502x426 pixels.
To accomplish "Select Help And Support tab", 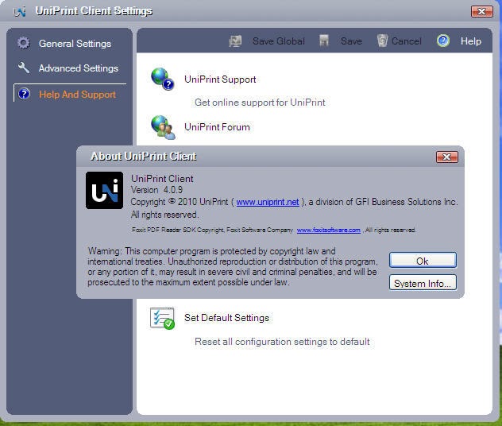I will click(x=77, y=95).
